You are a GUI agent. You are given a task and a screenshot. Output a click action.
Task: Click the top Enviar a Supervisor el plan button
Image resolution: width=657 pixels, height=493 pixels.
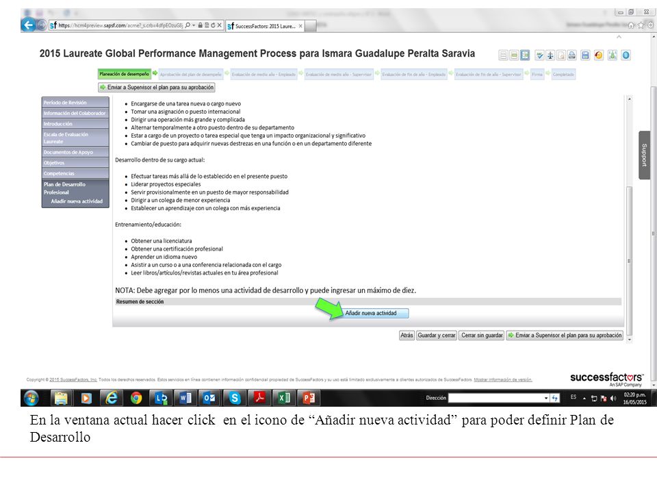[157, 87]
